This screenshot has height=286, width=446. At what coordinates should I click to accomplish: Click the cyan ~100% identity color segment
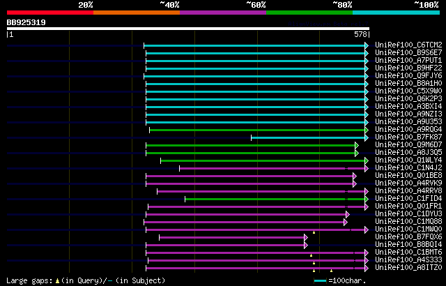pyautogui.click(x=396, y=13)
